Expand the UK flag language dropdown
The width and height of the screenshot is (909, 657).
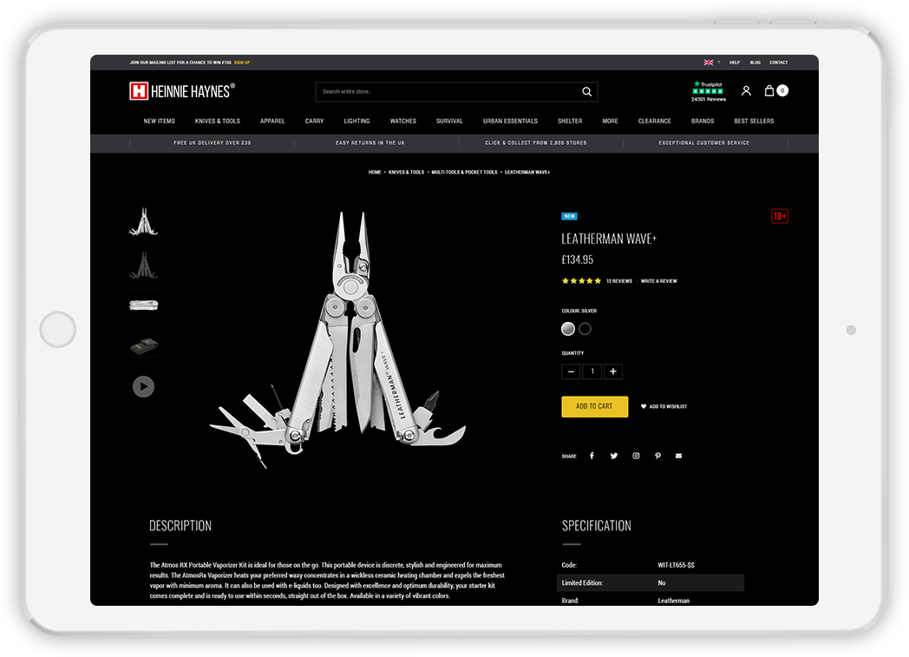click(x=712, y=62)
